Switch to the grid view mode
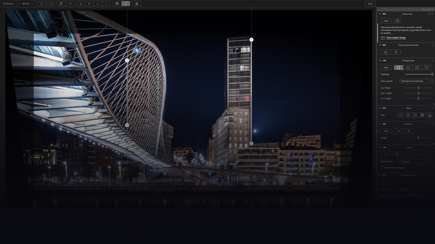This screenshot has width=435, height=244. coord(117,3)
